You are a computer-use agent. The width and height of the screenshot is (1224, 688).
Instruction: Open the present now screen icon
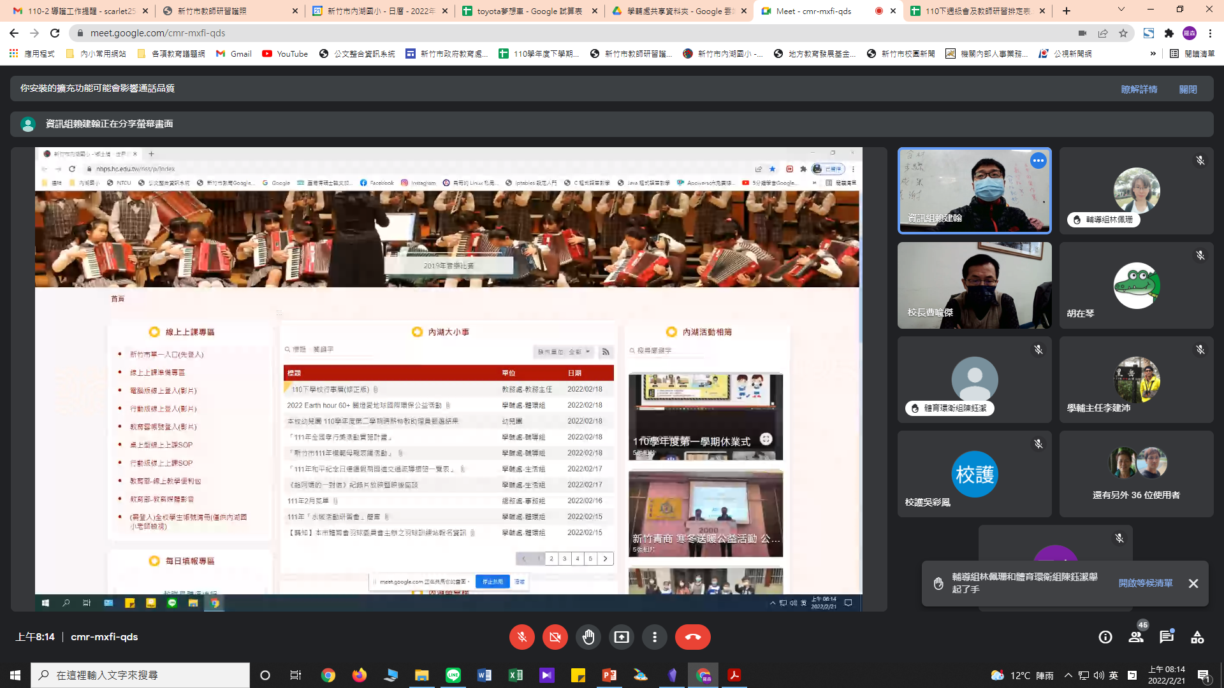(622, 637)
